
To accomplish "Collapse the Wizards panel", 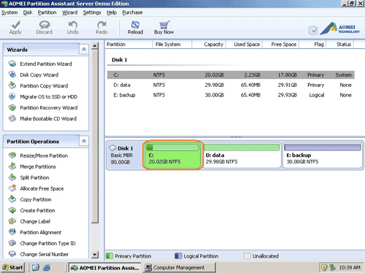I will click(84, 50).
